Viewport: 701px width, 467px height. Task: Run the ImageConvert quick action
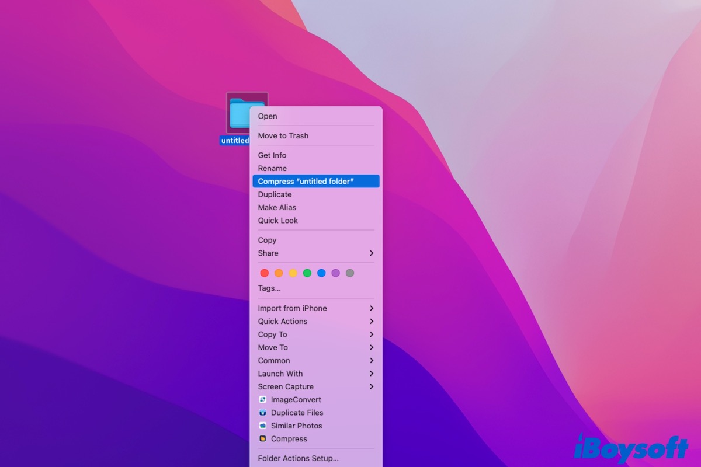(295, 399)
